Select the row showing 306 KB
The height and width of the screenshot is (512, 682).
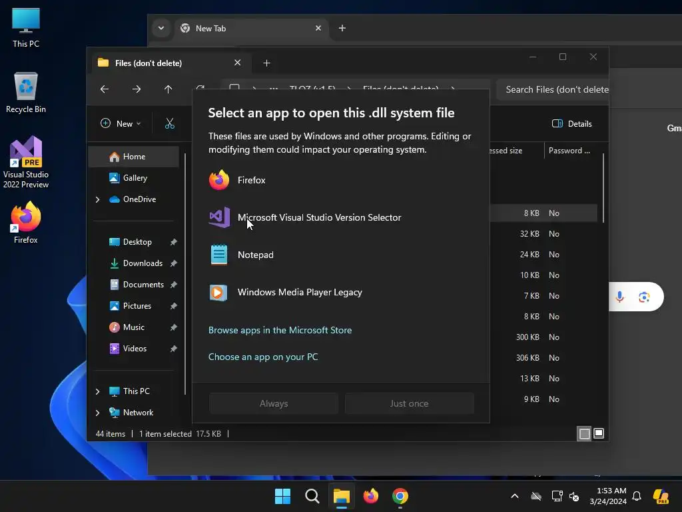(543, 358)
